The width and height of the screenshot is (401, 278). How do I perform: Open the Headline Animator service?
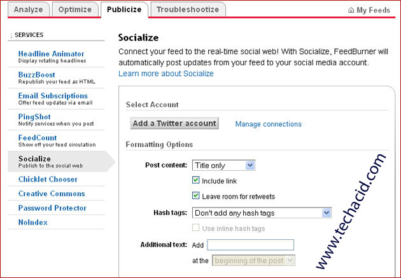51,54
